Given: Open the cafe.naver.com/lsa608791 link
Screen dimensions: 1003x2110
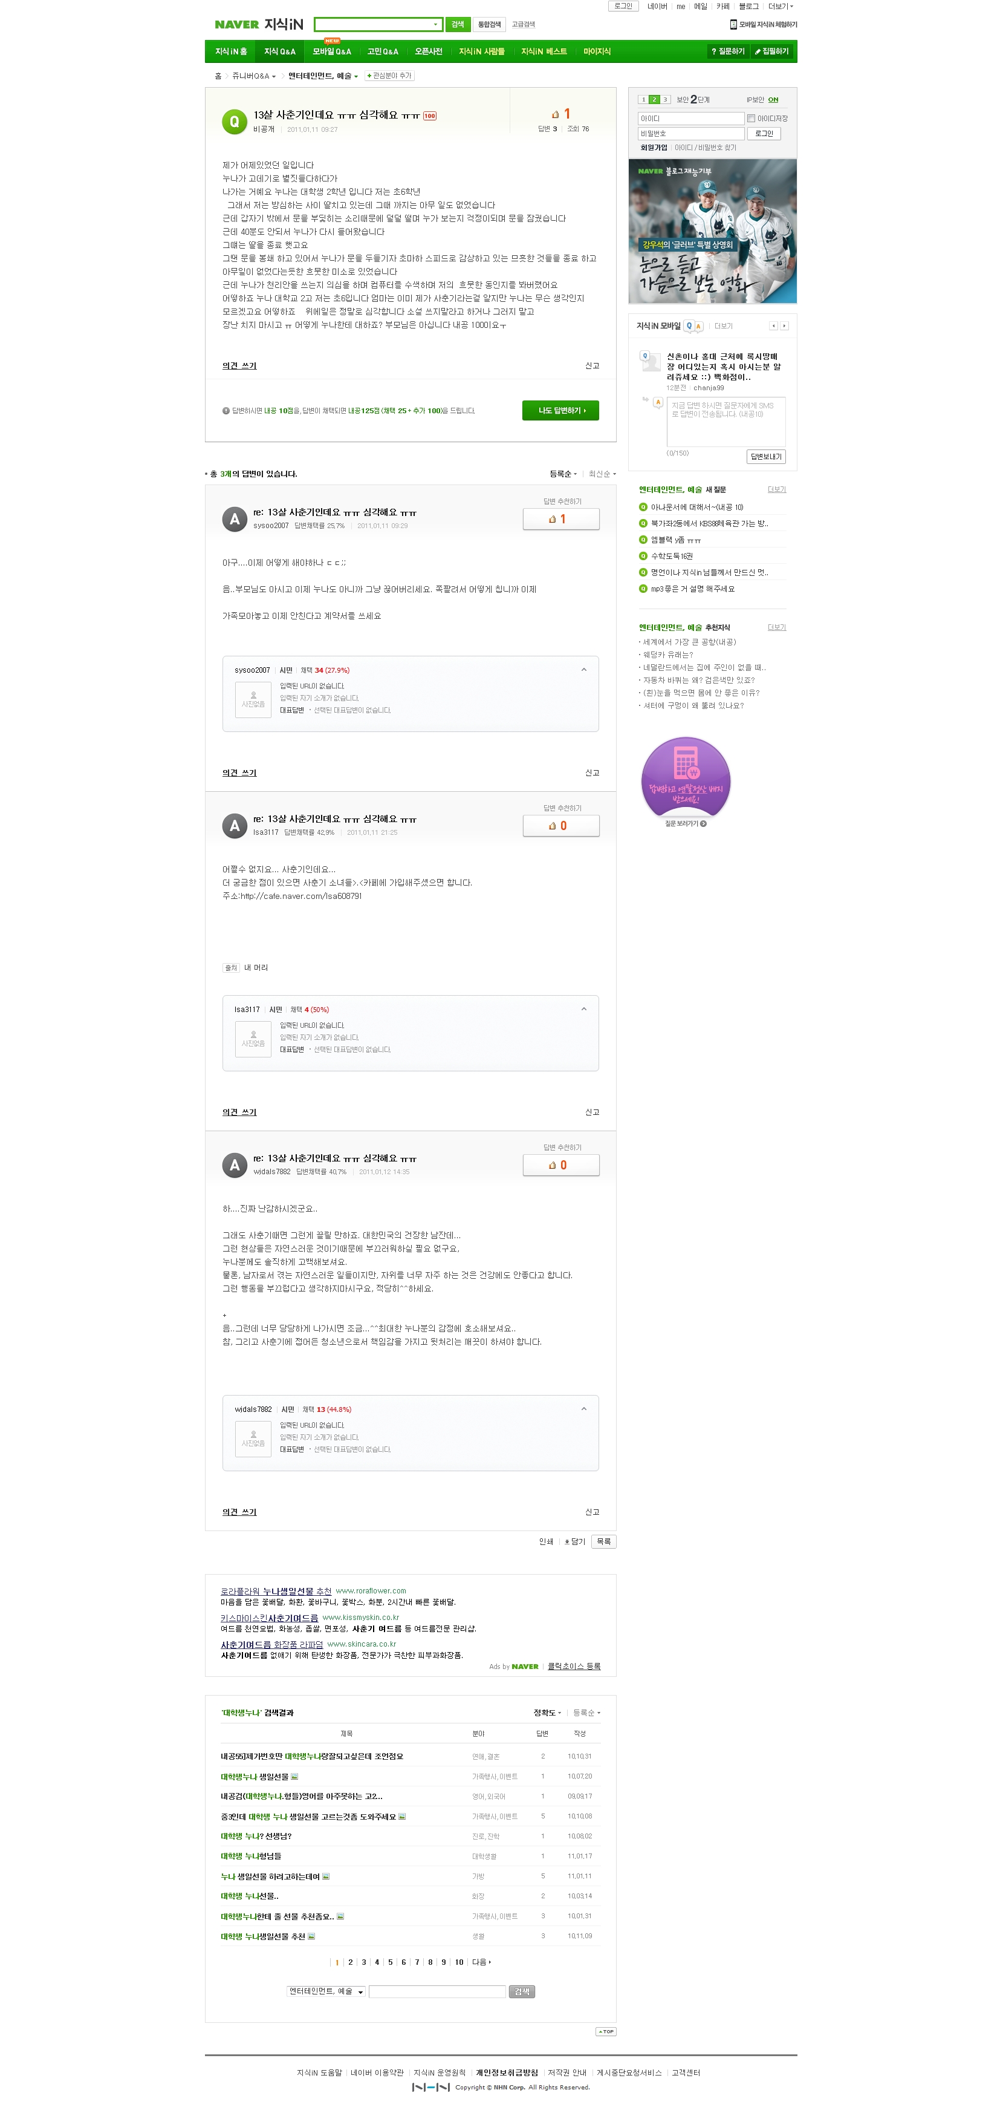Looking at the screenshot, I should 300,896.
